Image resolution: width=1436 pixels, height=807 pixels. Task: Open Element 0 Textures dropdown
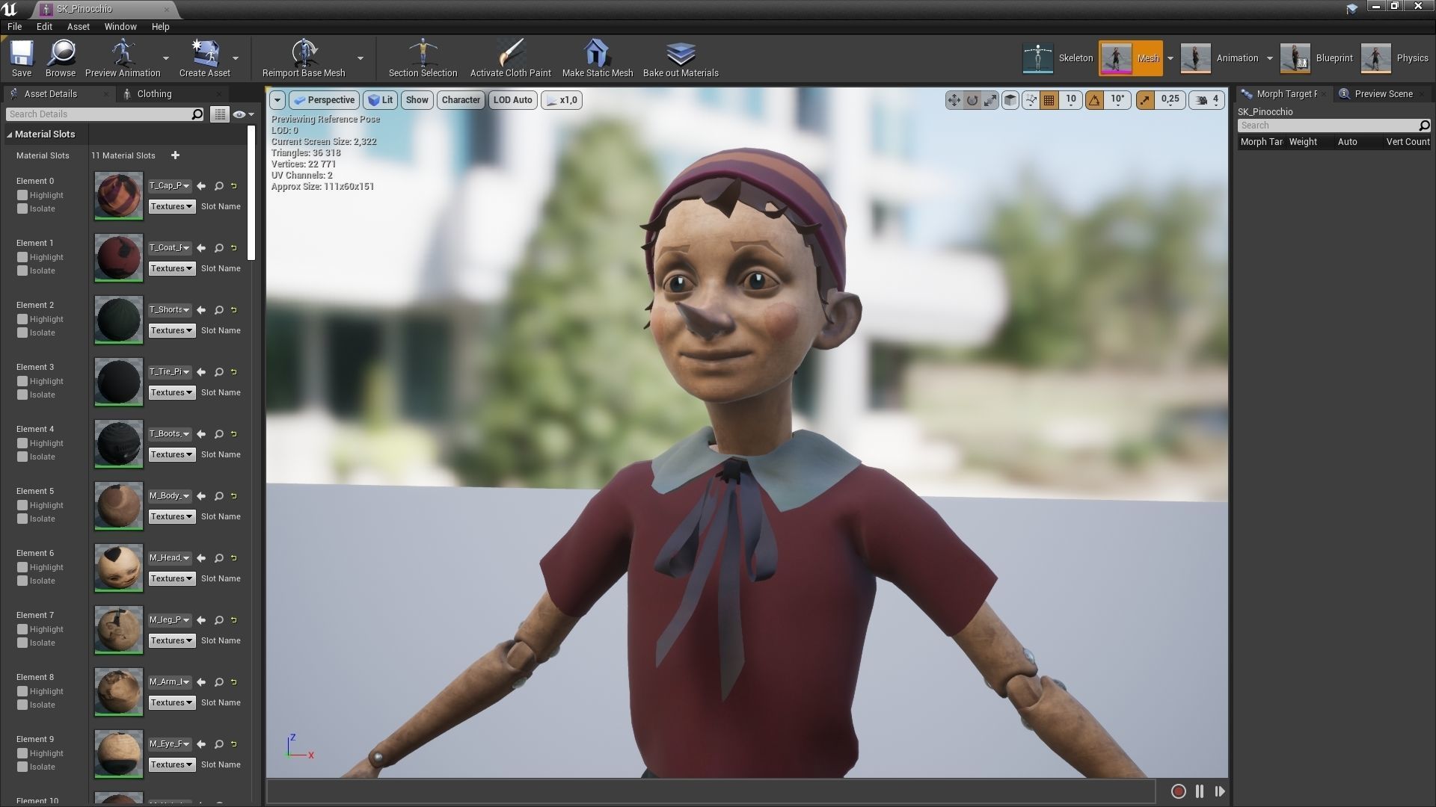point(171,206)
